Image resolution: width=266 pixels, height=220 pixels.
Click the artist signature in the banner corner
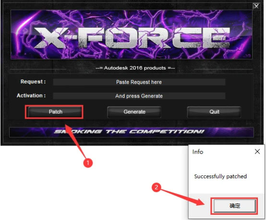247,56
